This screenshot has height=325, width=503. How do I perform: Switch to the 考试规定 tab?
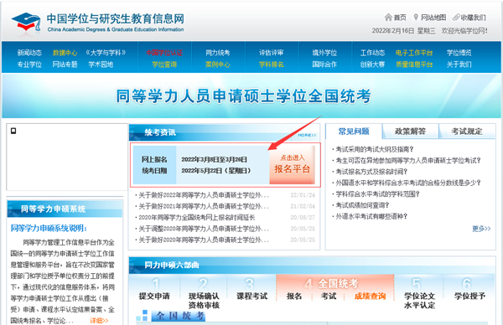tap(467, 132)
